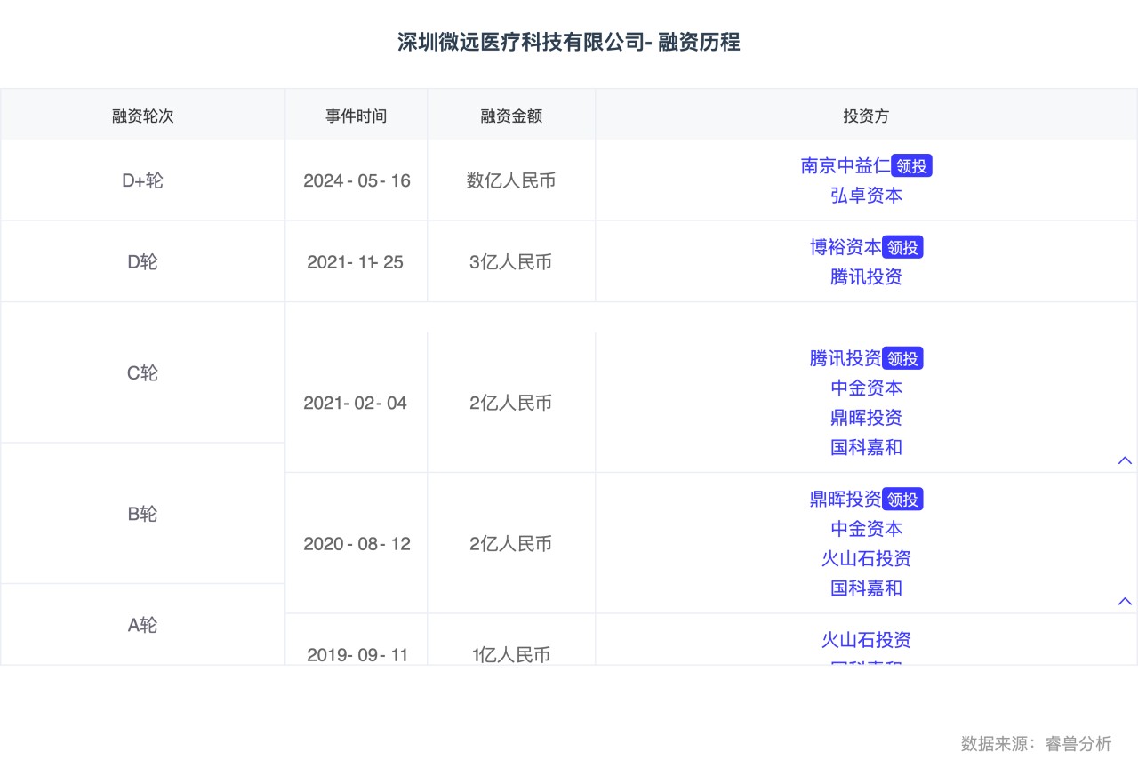This screenshot has height=760, width=1138.
Task: Click date 2019-09-11
Action: [x=357, y=655]
